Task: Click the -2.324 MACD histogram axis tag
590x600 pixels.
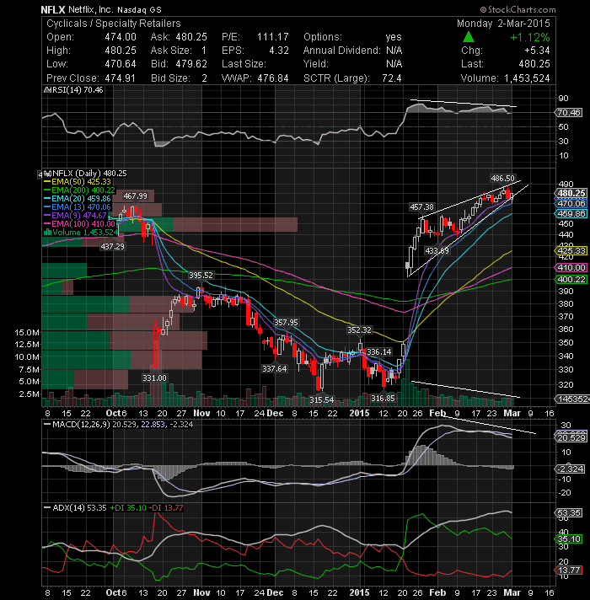Action: (570, 469)
